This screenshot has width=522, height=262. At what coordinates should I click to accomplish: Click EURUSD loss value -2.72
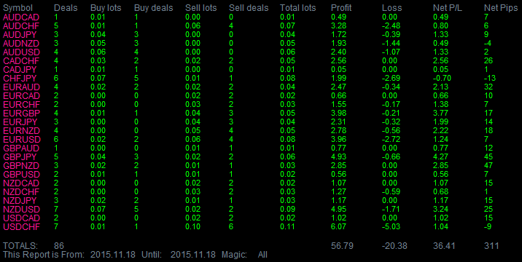[391, 139]
